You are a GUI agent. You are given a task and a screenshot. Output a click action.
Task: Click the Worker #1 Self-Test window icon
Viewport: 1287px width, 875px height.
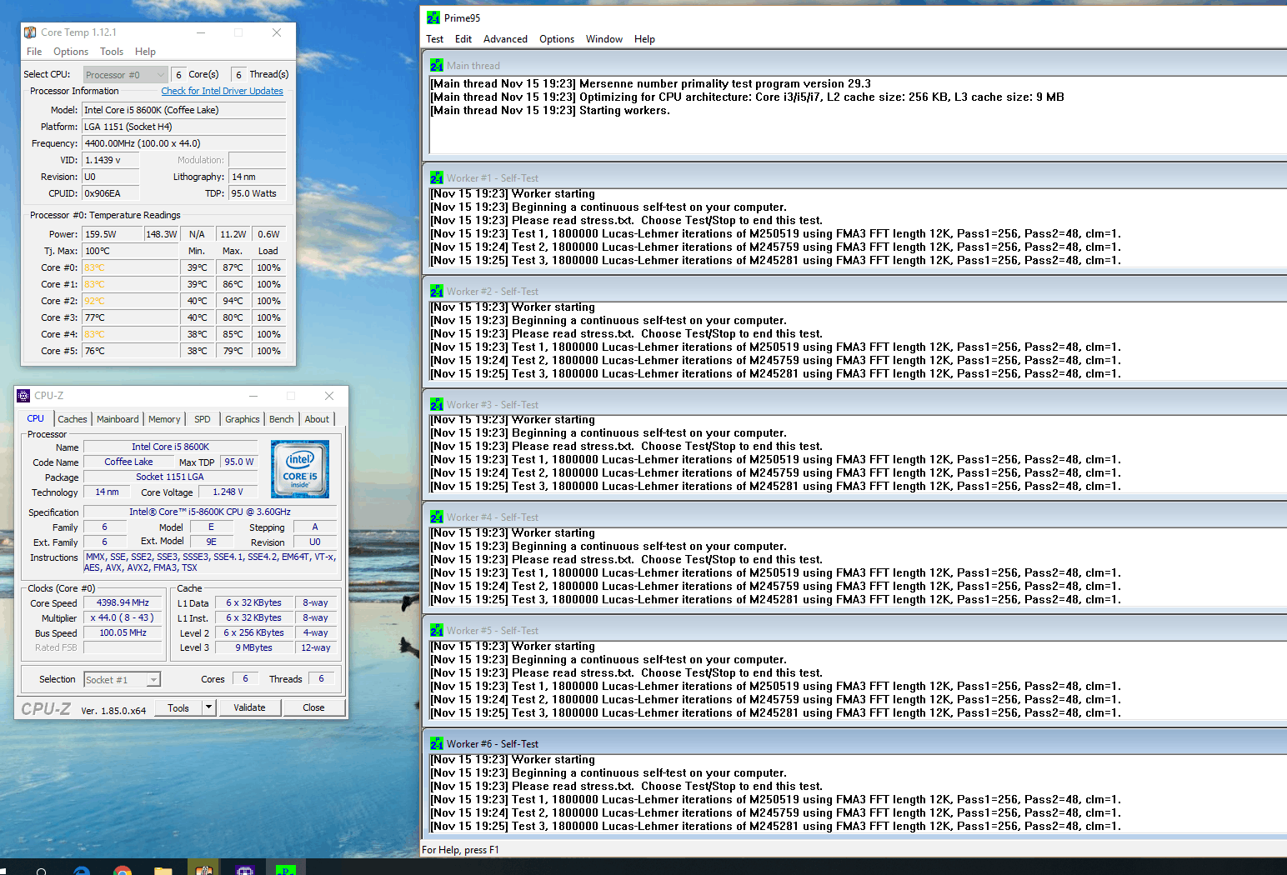(x=437, y=177)
